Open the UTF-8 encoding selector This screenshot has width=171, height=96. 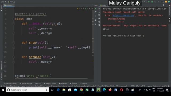click(143, 86)
